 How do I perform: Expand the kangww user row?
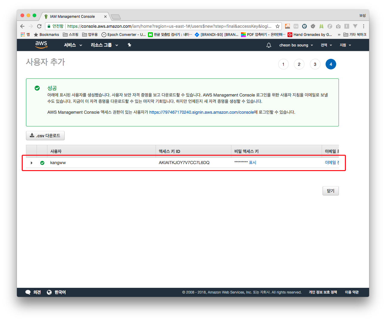pos(31,163)
